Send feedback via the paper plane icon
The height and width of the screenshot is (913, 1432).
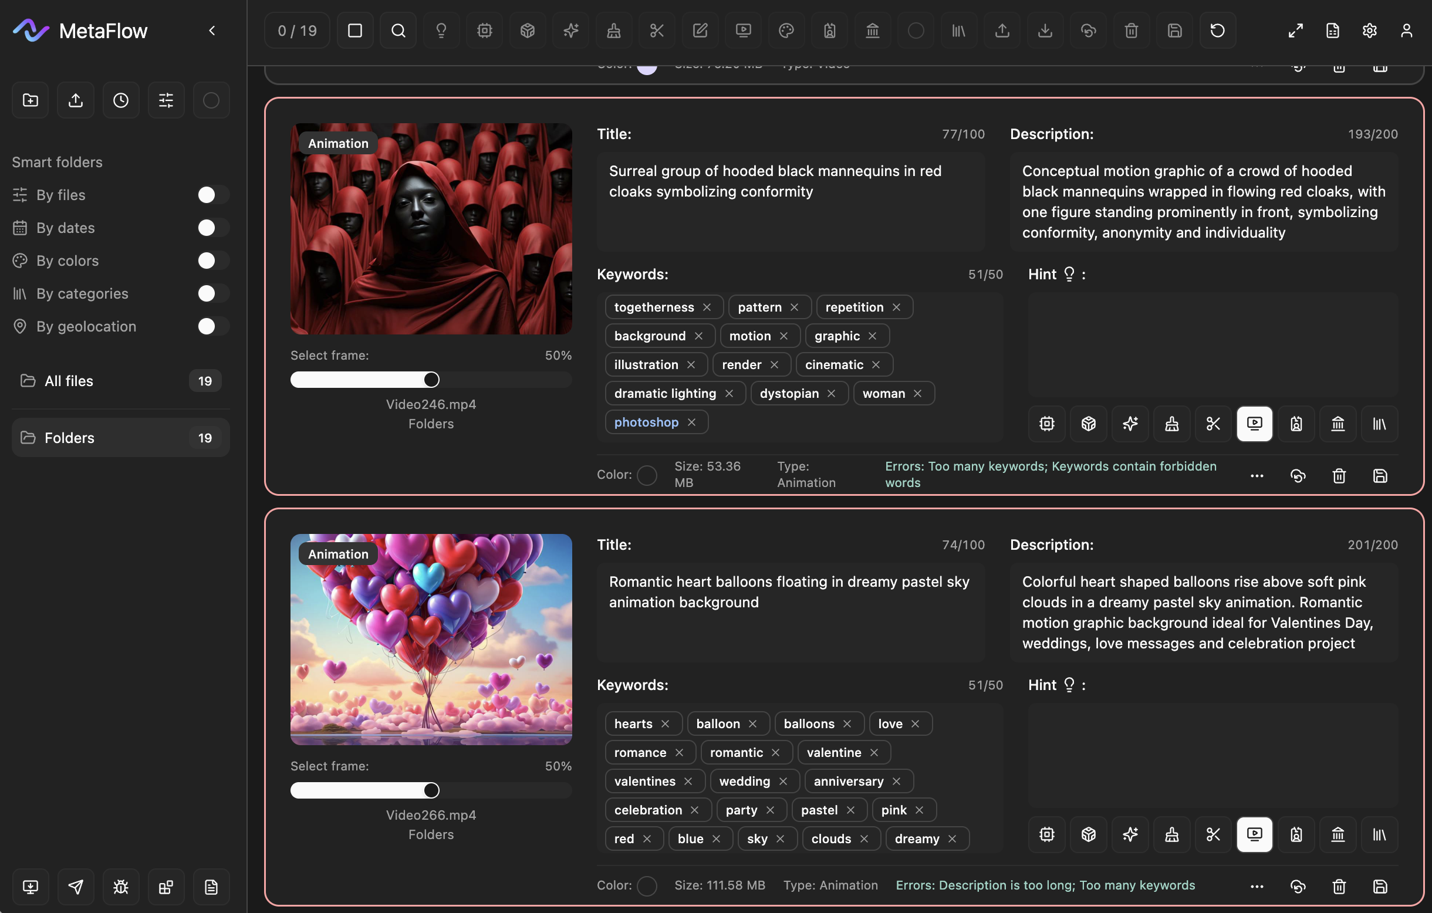click(76, 887)
